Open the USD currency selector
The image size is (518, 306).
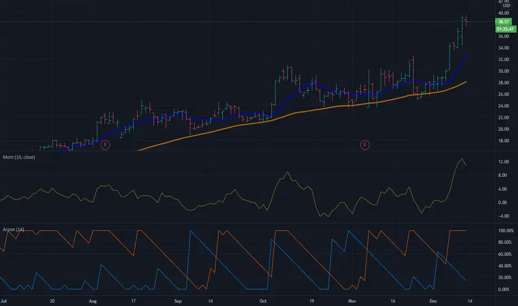(506, 6)
